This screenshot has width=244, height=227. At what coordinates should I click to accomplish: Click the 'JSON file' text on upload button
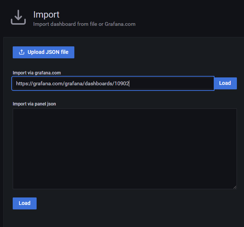[57, 52]
